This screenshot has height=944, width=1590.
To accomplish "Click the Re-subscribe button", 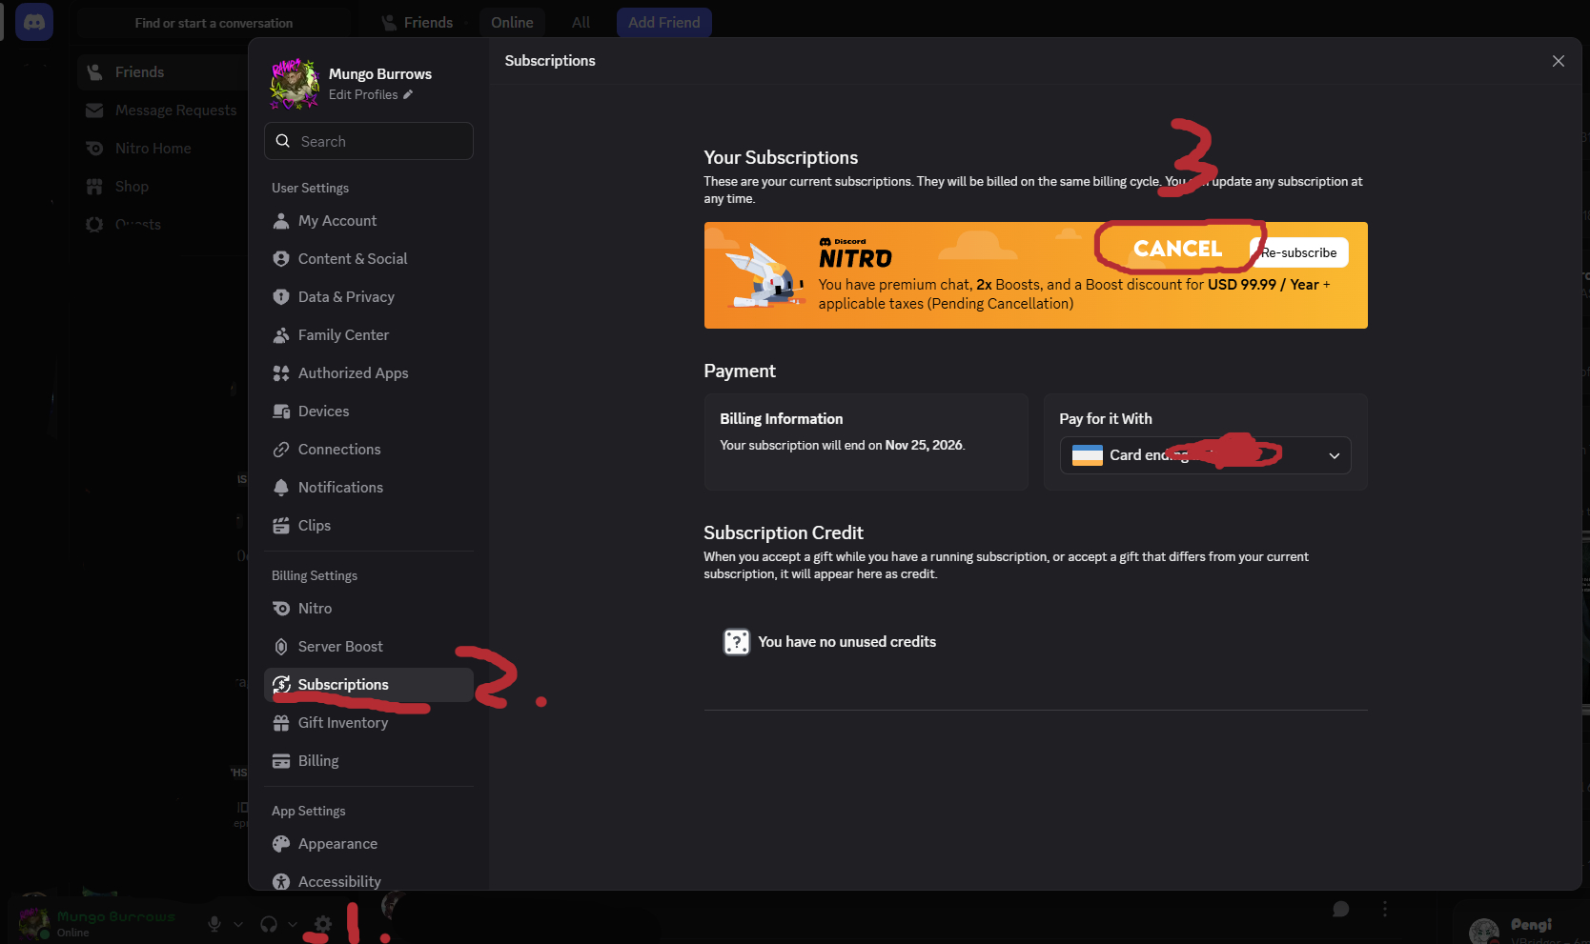I will (1300, 252).
